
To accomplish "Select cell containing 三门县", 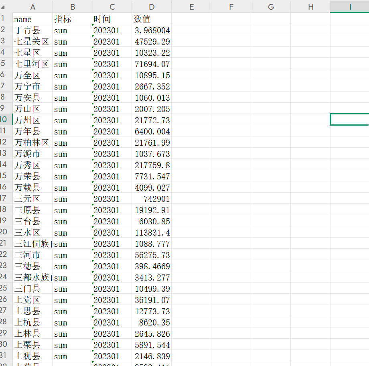I will [32, 288].
